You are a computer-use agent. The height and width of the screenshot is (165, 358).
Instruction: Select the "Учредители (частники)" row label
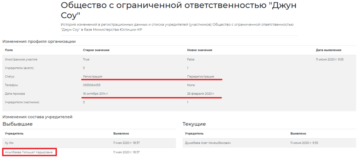tap(22, 102)
